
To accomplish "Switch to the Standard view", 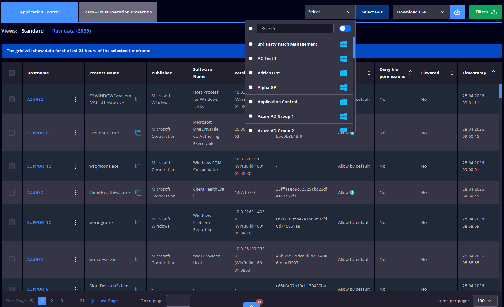I will click(32, 31).
